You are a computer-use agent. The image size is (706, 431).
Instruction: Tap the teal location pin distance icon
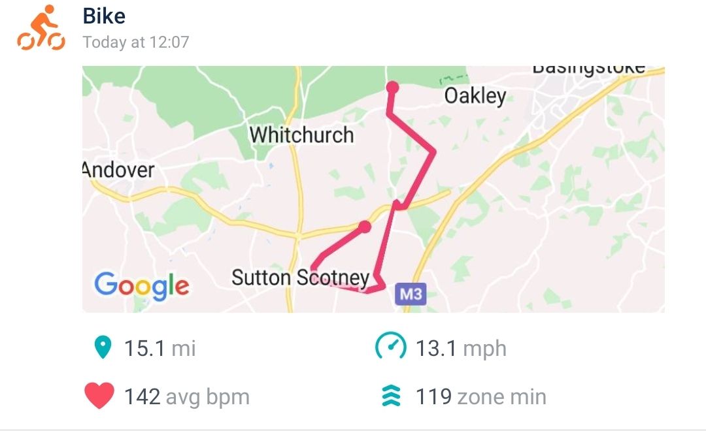tap(103, 348)
